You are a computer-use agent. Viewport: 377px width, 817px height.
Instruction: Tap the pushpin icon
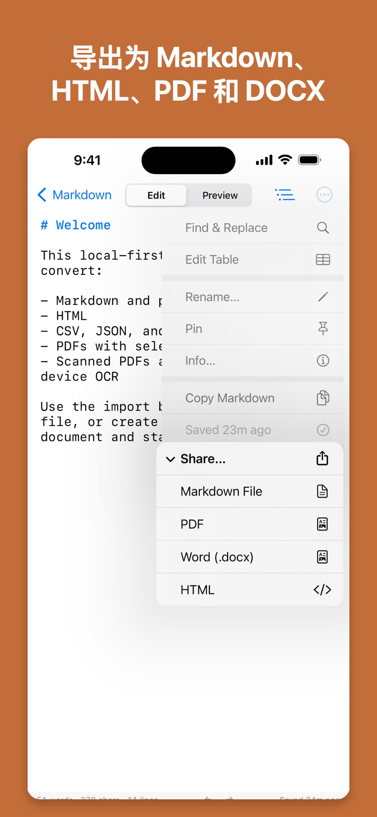[x=323, y=329]
